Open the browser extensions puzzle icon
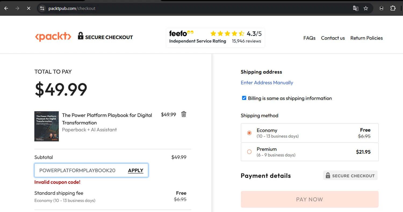 click(x=393, y=8)
